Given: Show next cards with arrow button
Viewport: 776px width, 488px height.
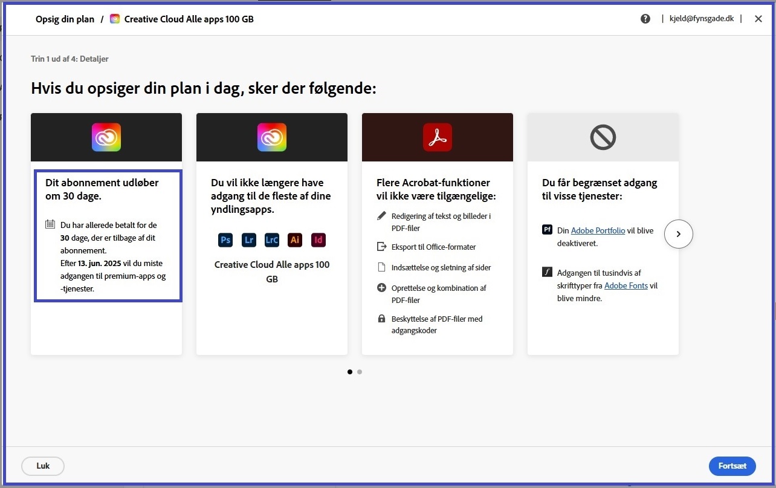Looking at the screenshot, I should click(679, 234).
